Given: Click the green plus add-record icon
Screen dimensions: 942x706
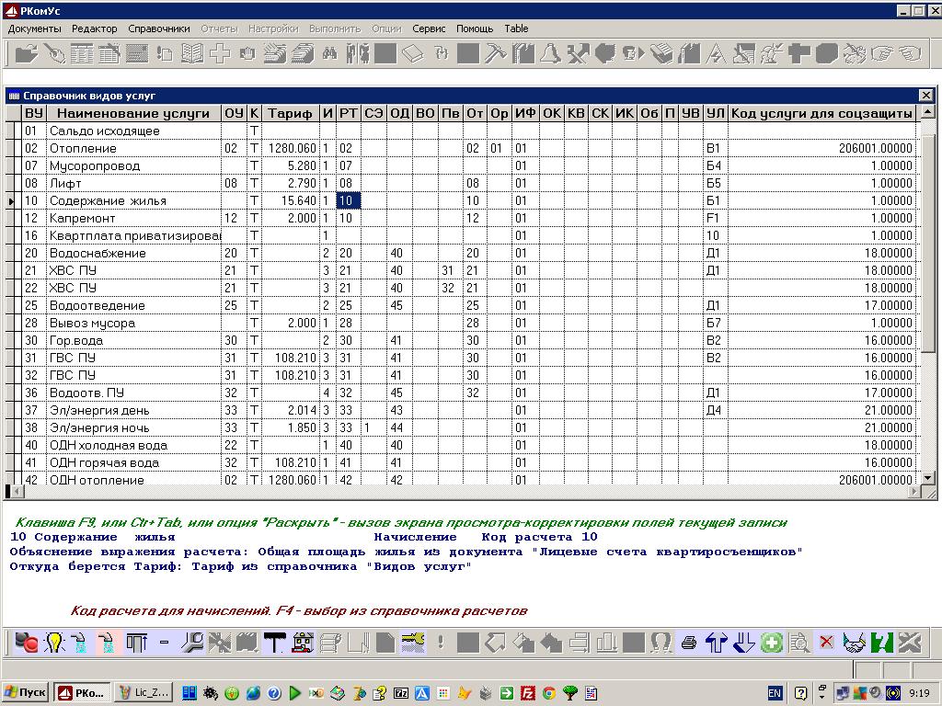Looking at the screenshot, I should click(772, 643).
